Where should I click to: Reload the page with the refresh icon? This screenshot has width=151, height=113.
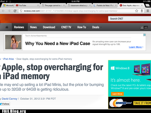pyautogui.click(x=15, y=11)
